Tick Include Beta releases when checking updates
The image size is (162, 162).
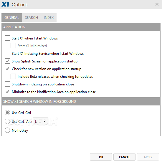(13, 76)
